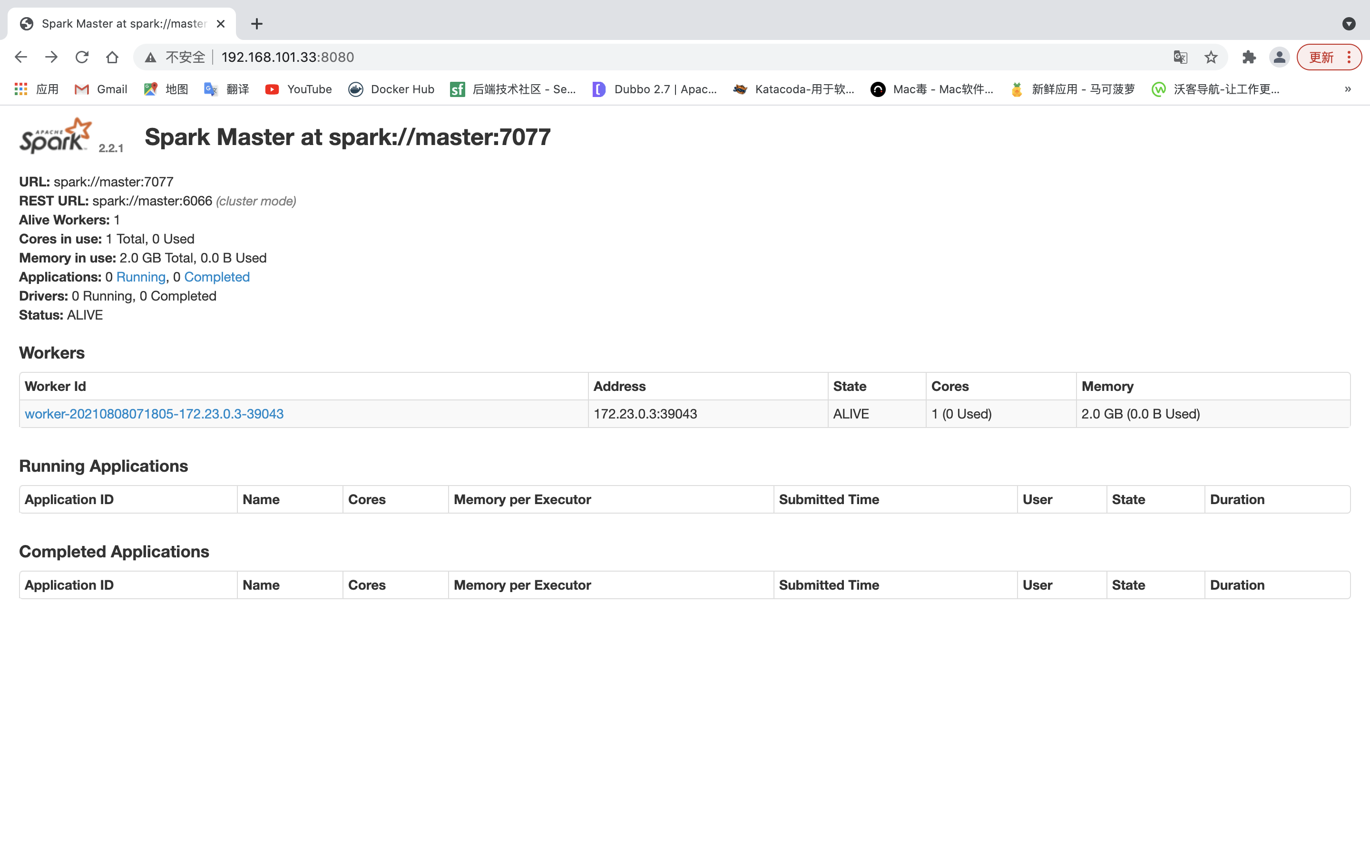
Task: Bookmark this page with star icon
Action: (1211, 57)
